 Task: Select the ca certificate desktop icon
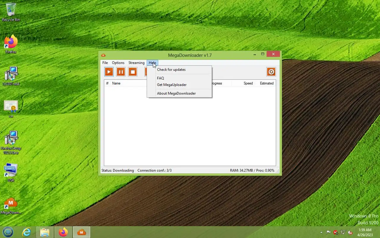pyautogui.click(x=11, y=109)
